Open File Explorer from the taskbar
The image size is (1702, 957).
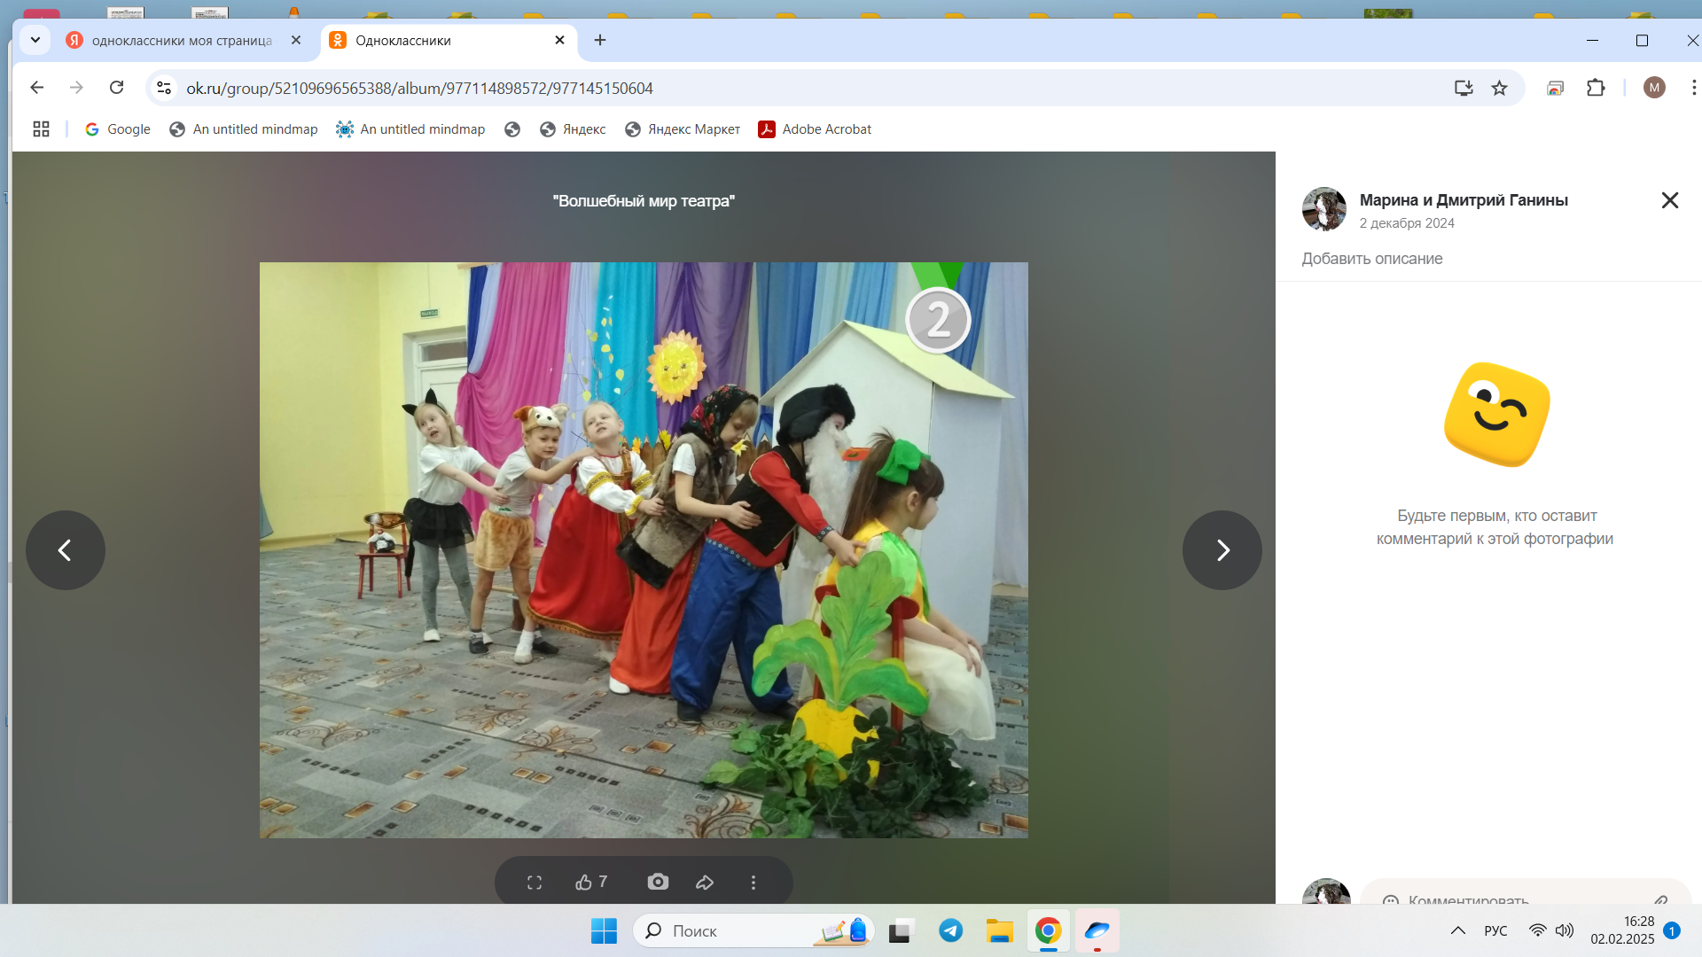[1000, 931]
